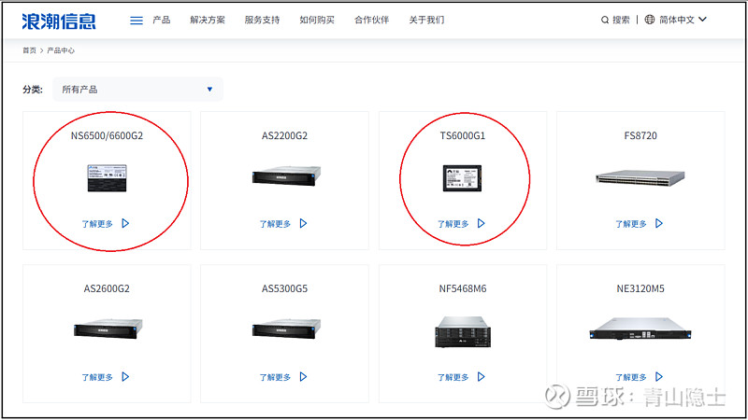Click the AS5300G5 product title

point(284,288)
